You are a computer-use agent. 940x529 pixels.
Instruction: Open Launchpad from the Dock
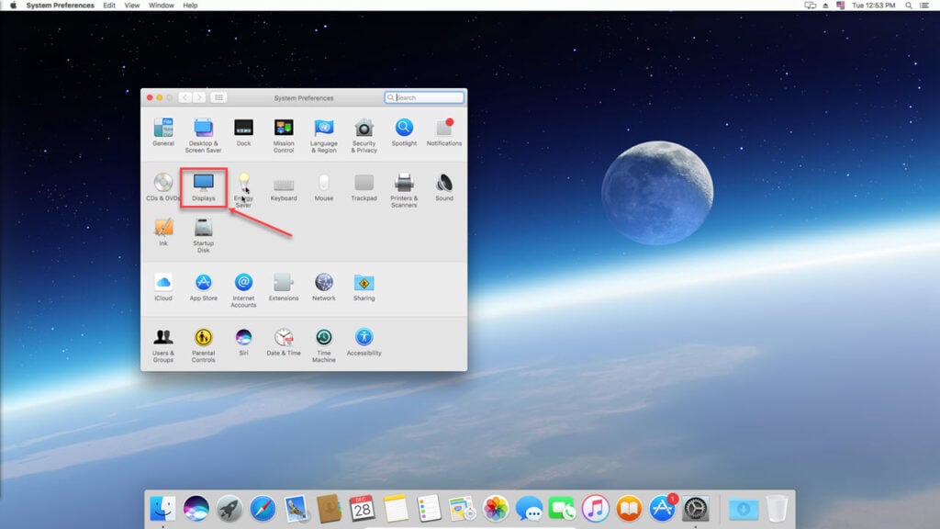coord(229,509)
